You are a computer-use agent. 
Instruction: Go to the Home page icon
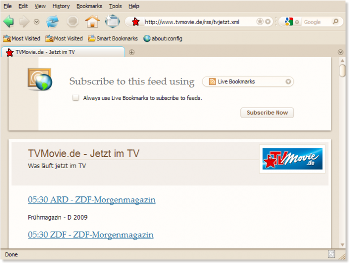92,22
